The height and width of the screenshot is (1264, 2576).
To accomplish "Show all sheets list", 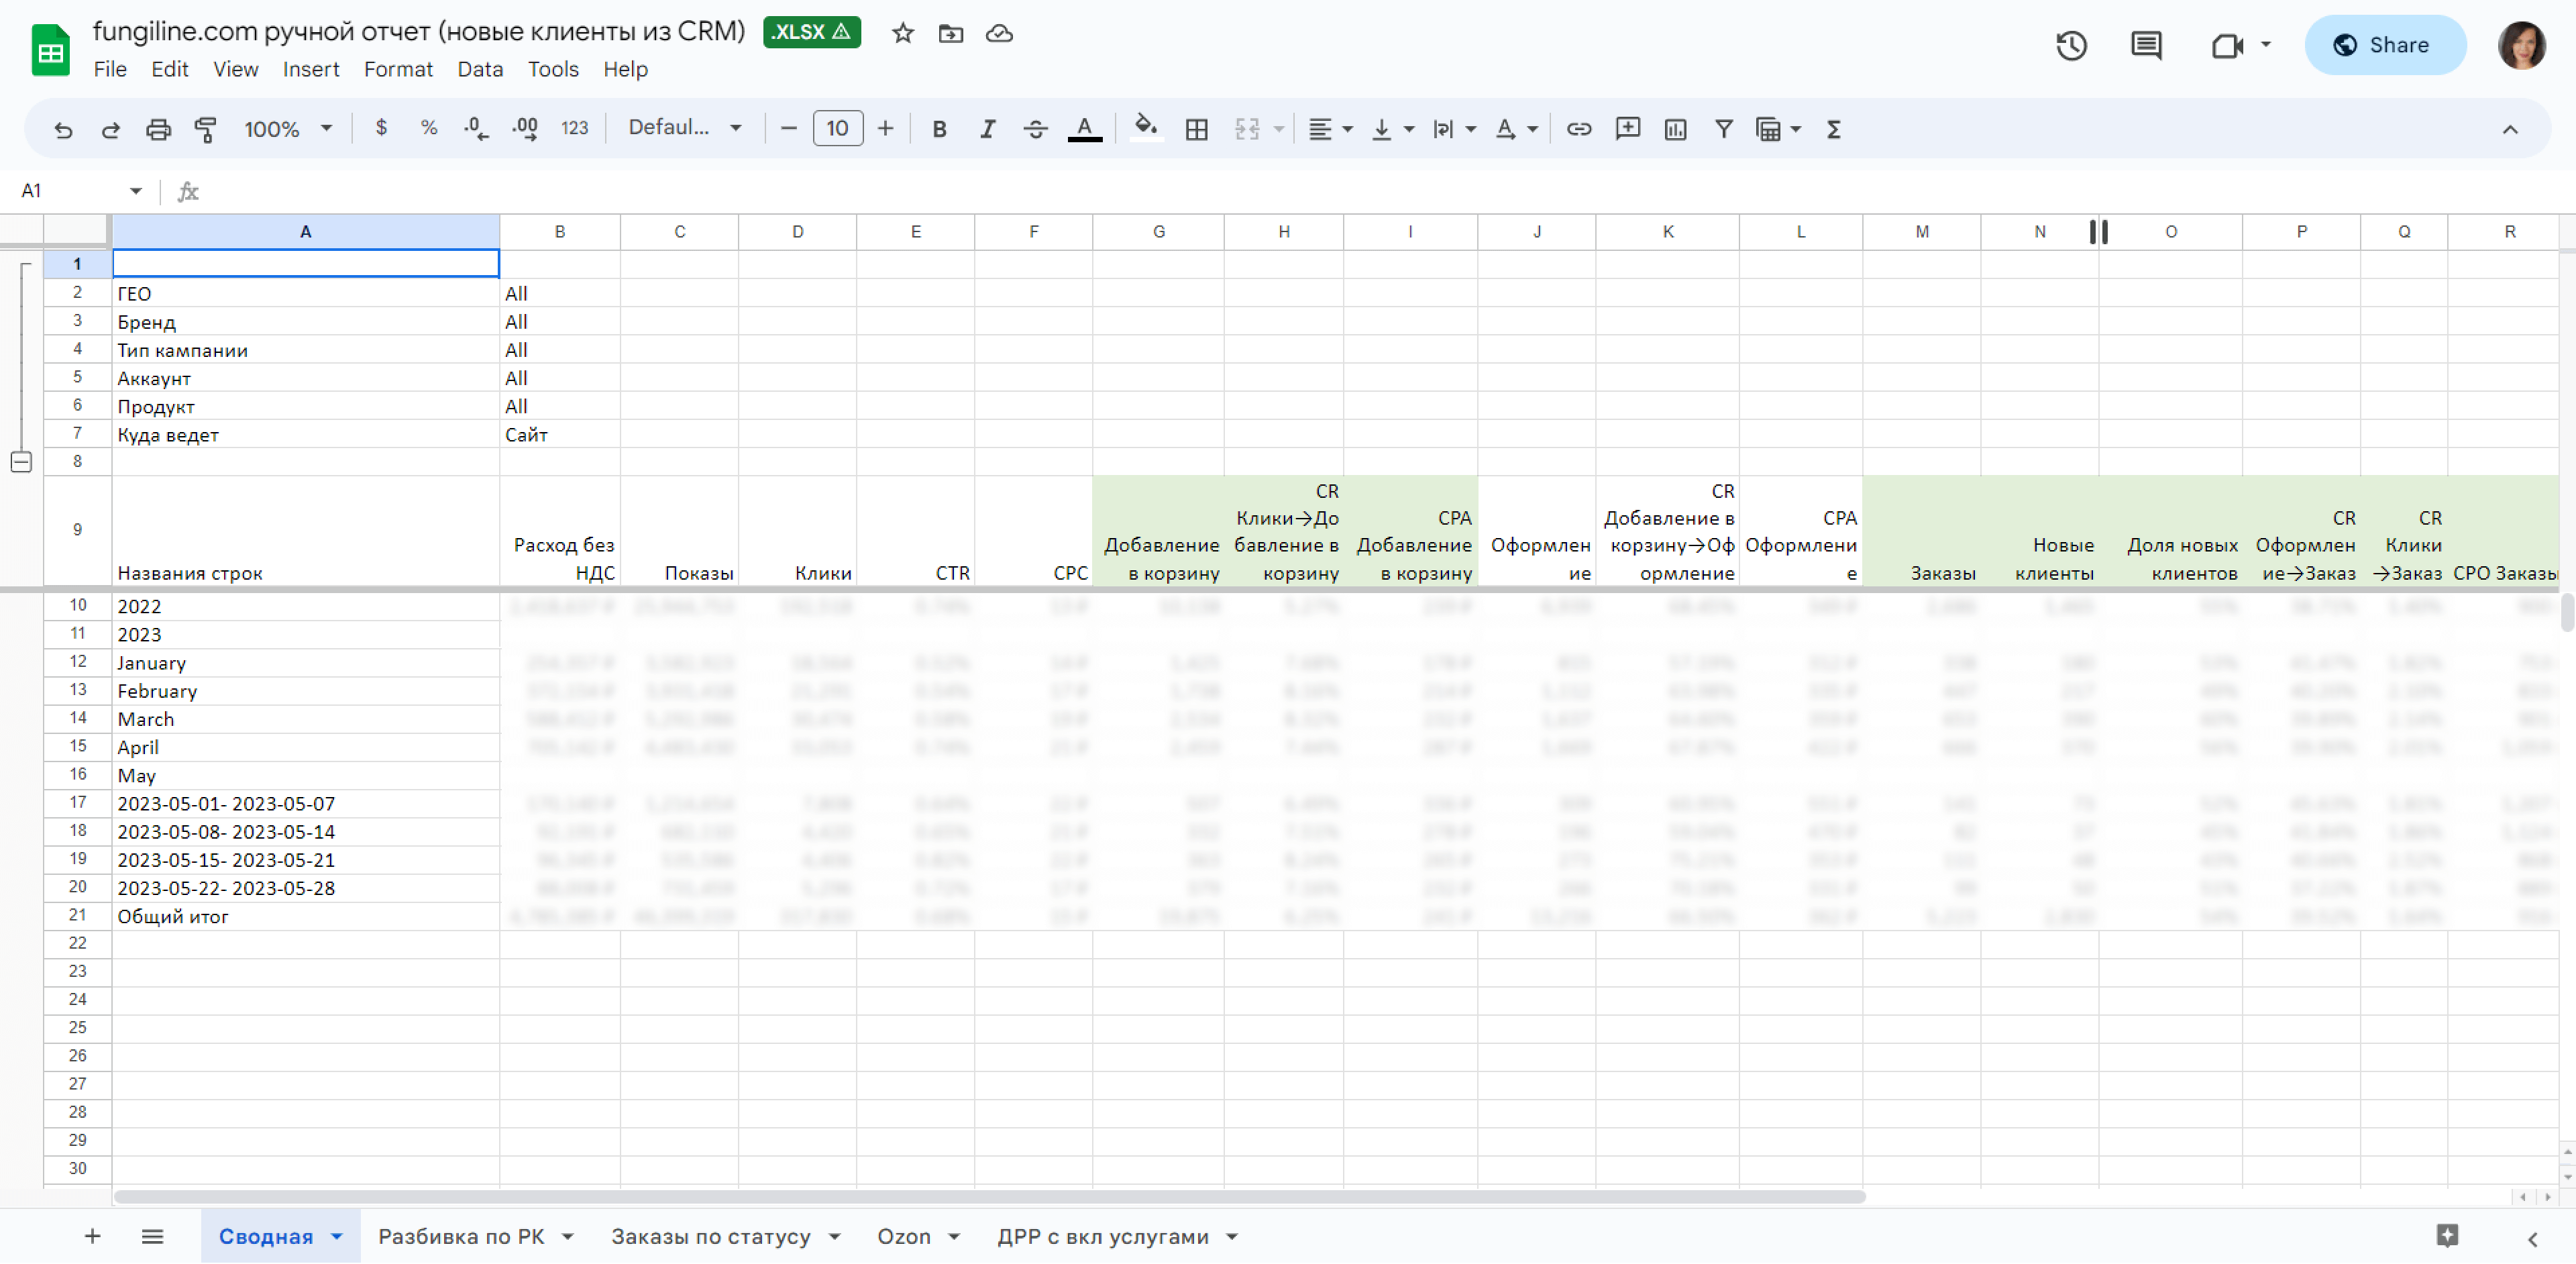I will click(152, 1237).
